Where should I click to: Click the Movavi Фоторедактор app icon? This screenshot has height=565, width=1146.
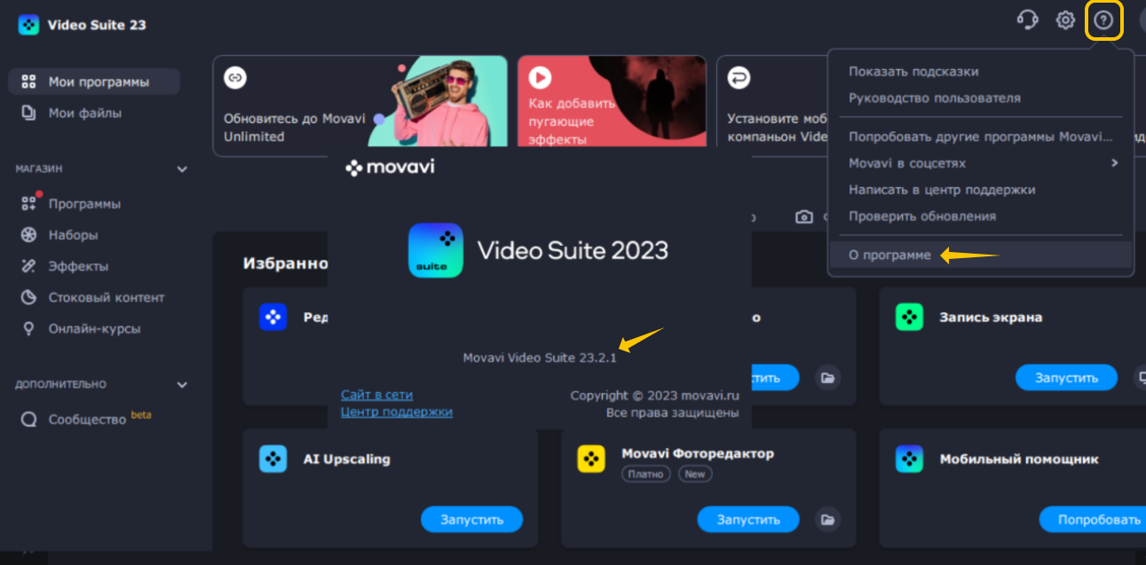click(x=591, y=459)
